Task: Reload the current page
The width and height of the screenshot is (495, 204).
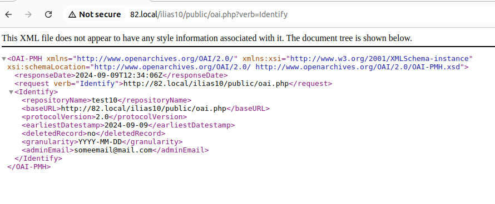Action: [x=48, y=14]
